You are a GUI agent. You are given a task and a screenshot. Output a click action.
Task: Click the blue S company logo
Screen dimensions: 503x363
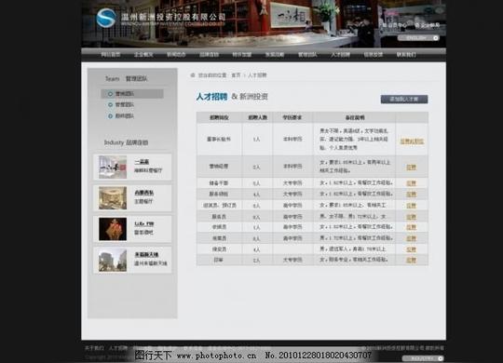(x=106, y=18)
